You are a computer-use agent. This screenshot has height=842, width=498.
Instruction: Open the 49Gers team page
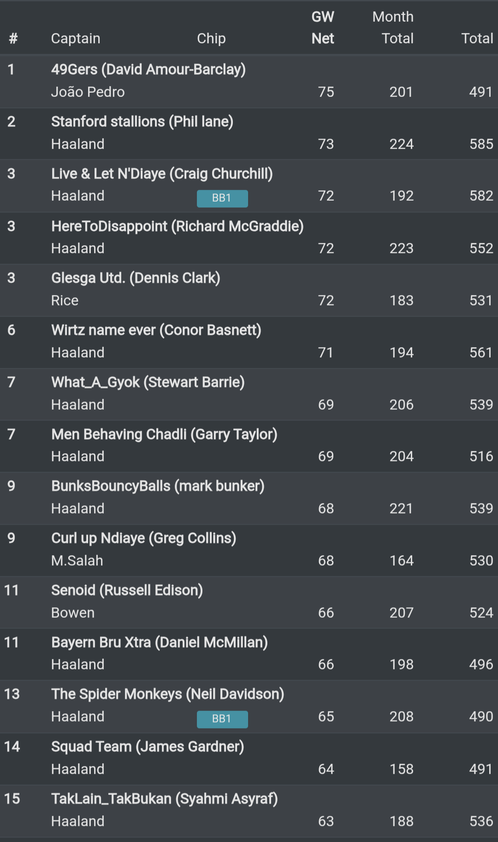[148, 69]
